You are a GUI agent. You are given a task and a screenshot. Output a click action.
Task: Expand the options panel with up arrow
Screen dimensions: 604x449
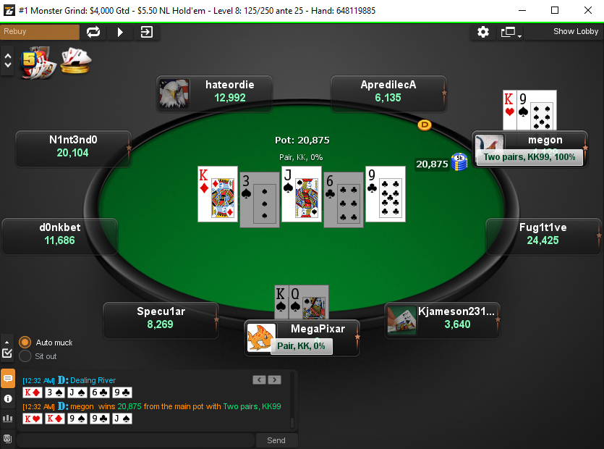[7, 342]
